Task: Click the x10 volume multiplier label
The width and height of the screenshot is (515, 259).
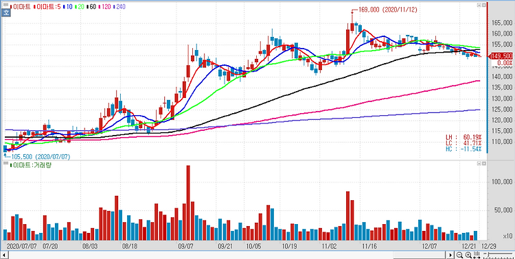Action: 507,236
